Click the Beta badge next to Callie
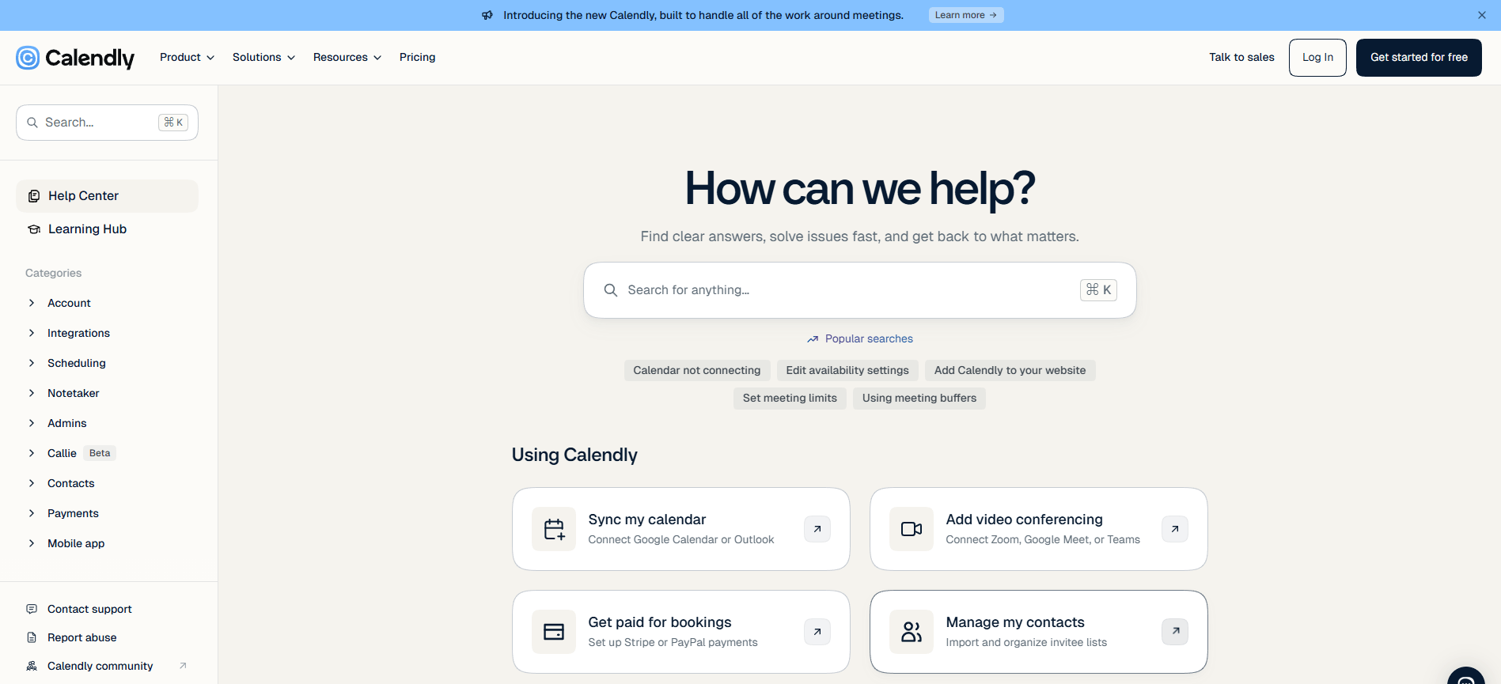This screenshot has width=1501, height=684. (100, 453)
